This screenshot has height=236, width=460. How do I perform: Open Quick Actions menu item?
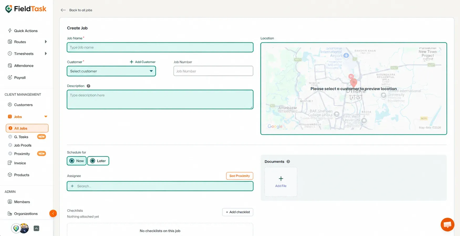[26, 31]
